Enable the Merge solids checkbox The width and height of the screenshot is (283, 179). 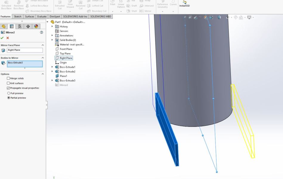(8, 78)
